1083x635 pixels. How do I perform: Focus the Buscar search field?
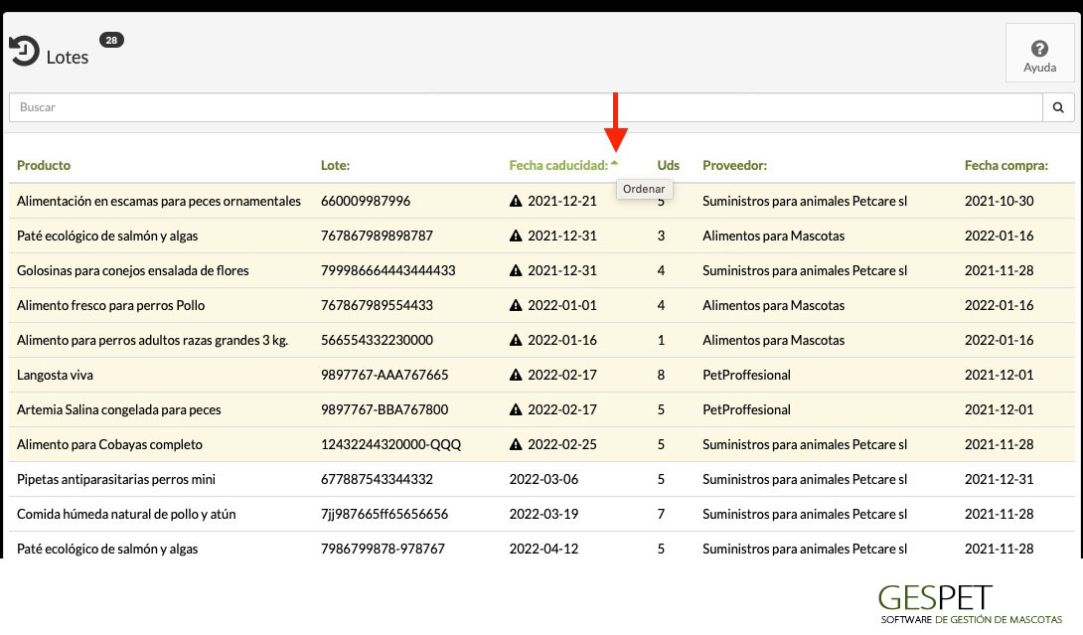pos(526,107)
